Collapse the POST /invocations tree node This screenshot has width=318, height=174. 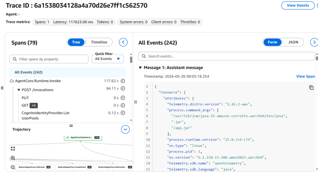19,90
